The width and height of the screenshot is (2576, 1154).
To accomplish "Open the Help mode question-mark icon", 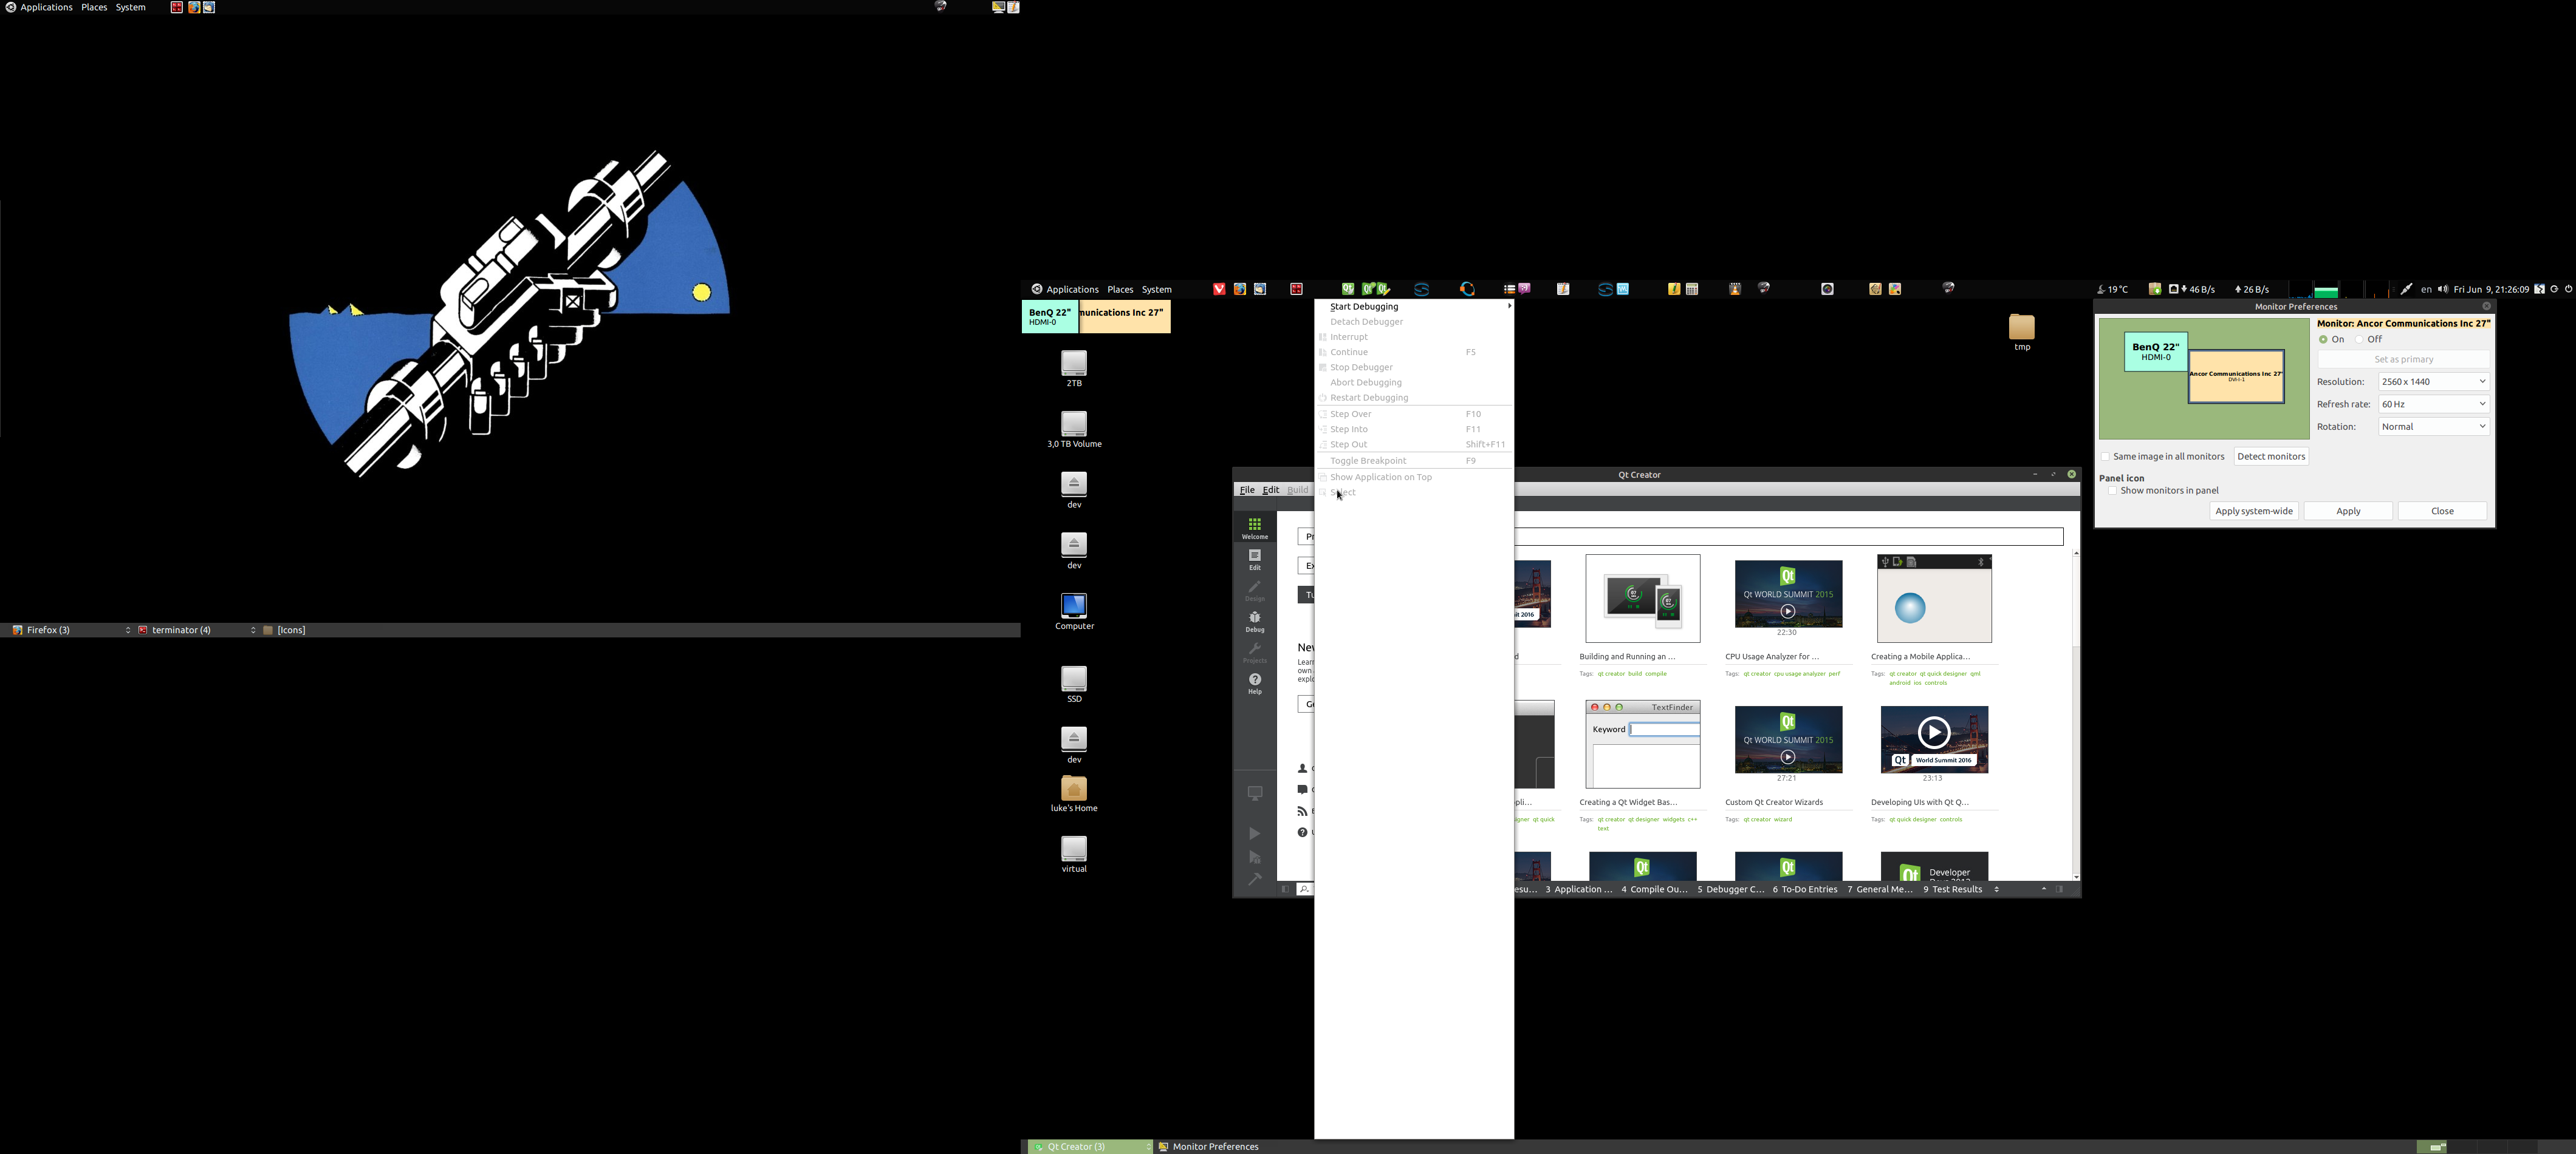I will 1254,682.
